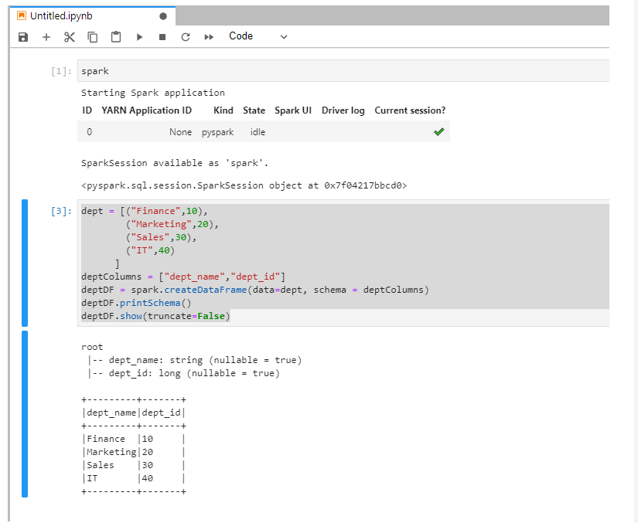Interrupt the kernel with the stop icon
The width and height of the screenshot is (638, 523).
tap(162, 37)
